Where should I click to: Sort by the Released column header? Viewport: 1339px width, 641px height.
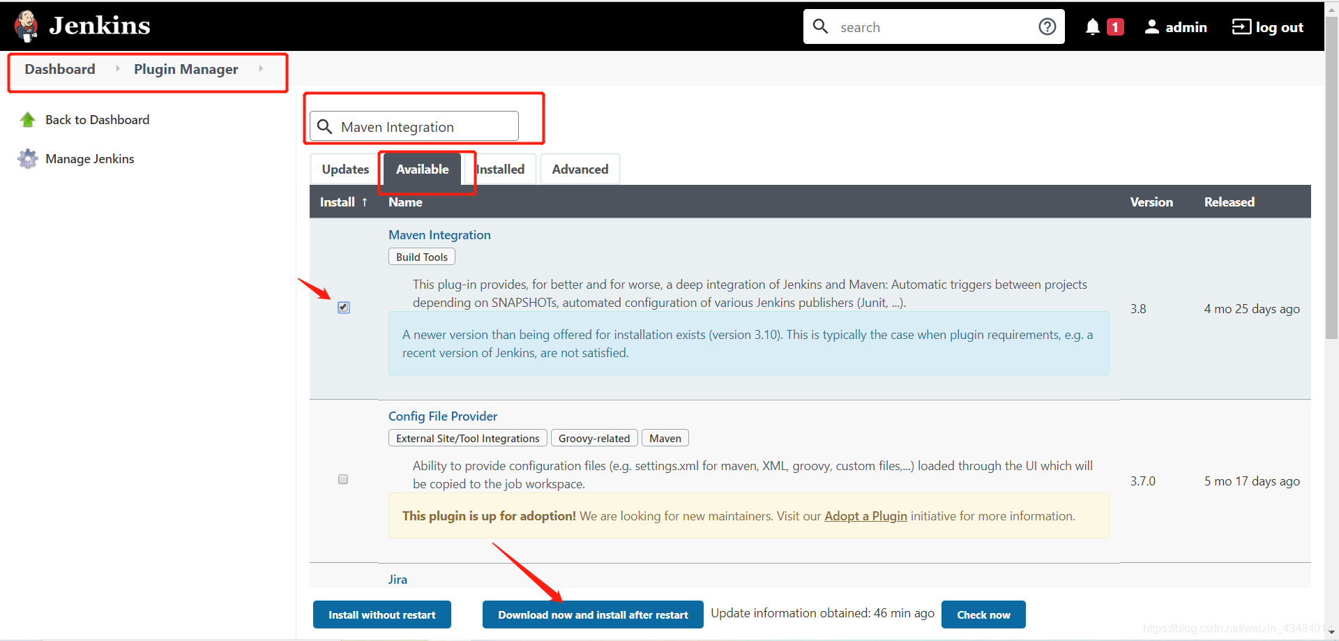pos(1230,202)
